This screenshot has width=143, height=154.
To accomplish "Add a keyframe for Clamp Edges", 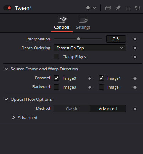I will [135, 57].
